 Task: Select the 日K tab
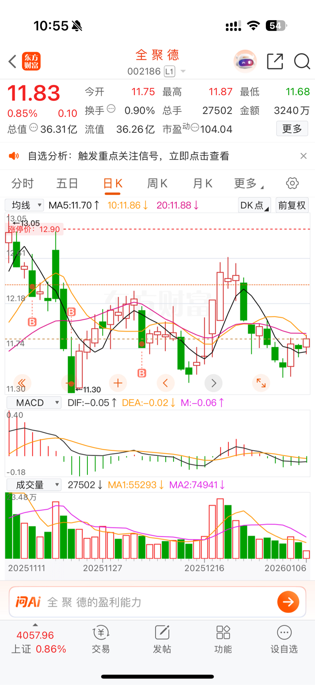pos(112,183)
